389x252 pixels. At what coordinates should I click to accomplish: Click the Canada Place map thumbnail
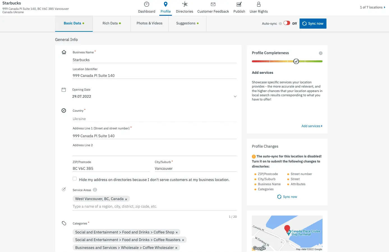pyautogui.click(x=287, y=233)
